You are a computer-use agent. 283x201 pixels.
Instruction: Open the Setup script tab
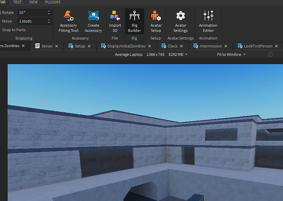point(80,46)
